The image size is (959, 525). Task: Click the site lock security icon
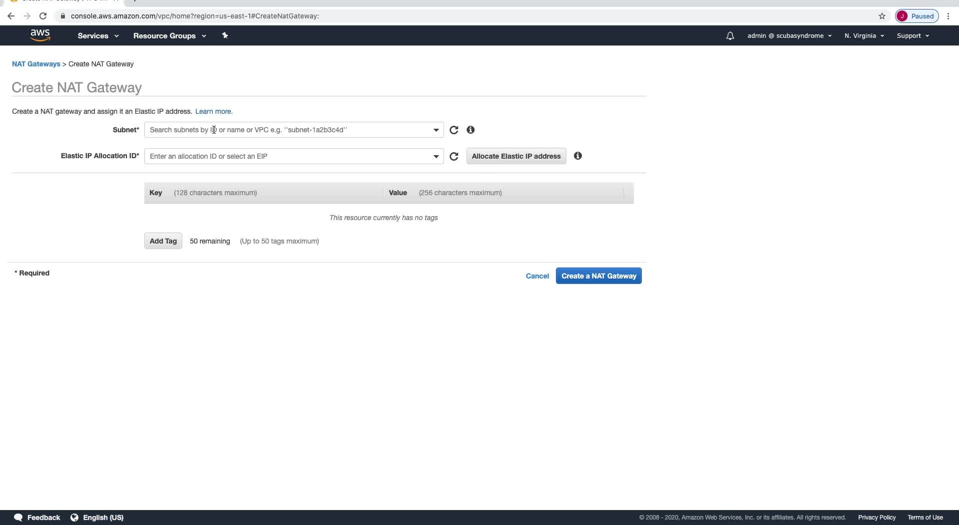point(62,16)
